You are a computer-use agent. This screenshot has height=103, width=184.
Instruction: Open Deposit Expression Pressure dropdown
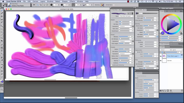coord(125,26)
